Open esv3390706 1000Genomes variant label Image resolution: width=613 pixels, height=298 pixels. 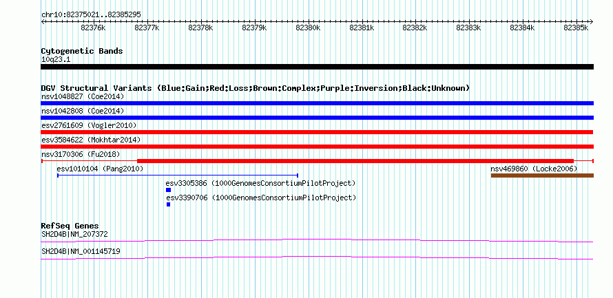(x=261, y=198)
